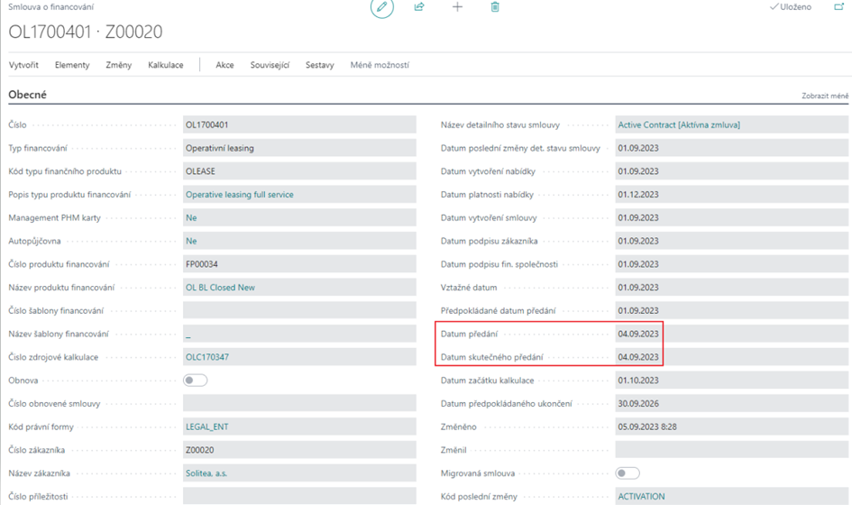Image resolution: width=852 pixels, height=505 pixels.
Task: Click the Active Contract status link
Action: (678, 124)
